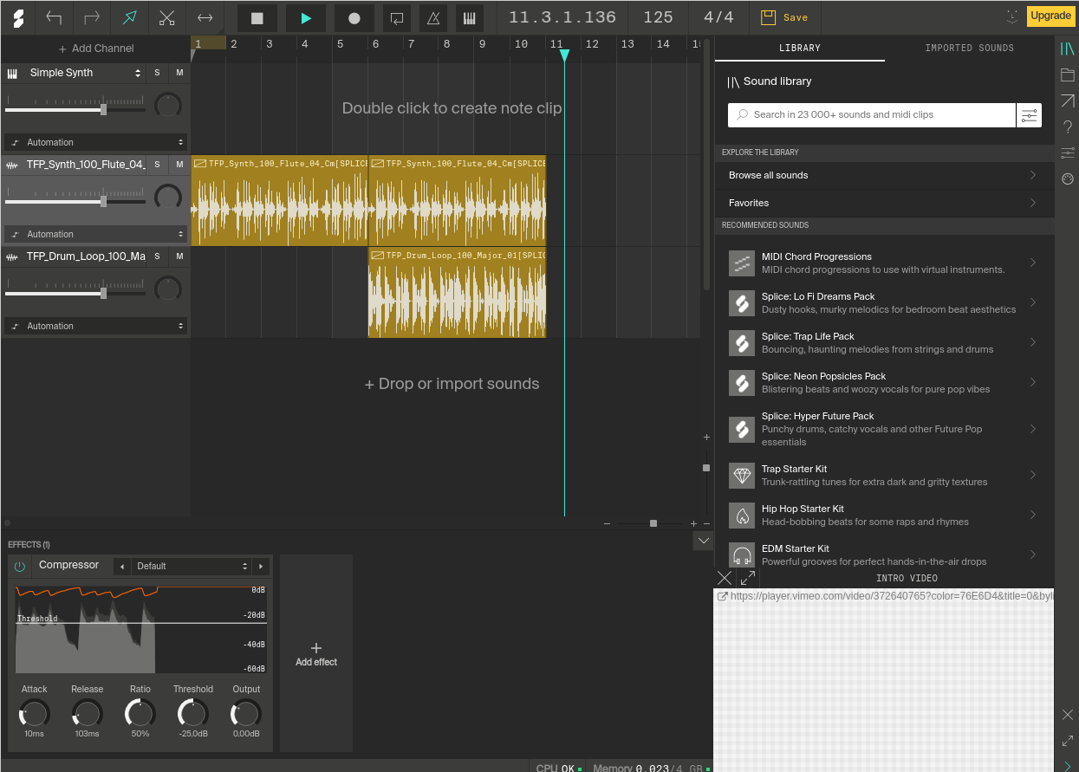Open the sidebar diagonal arrow icon
Viewport: 1079px width, 772px height.
click(x=1068, y=101)
